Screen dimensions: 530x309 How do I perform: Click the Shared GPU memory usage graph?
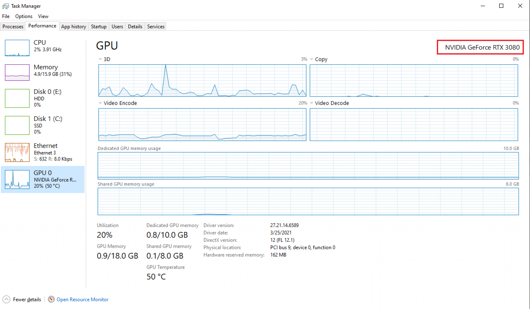(308, 201)
